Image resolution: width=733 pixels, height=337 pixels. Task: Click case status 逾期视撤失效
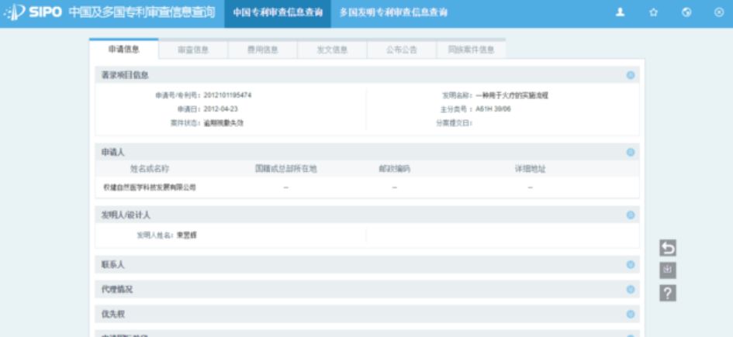223,123
